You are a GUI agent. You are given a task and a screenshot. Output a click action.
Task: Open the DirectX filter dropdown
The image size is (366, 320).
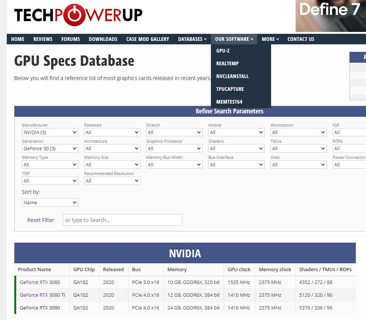click(174, 132)
